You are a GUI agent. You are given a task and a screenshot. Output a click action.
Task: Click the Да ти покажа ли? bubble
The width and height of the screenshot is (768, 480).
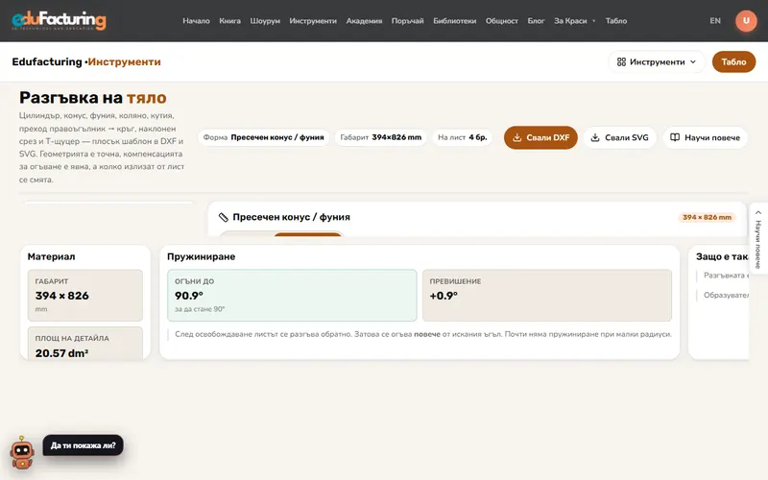click(x=83, y=445)
